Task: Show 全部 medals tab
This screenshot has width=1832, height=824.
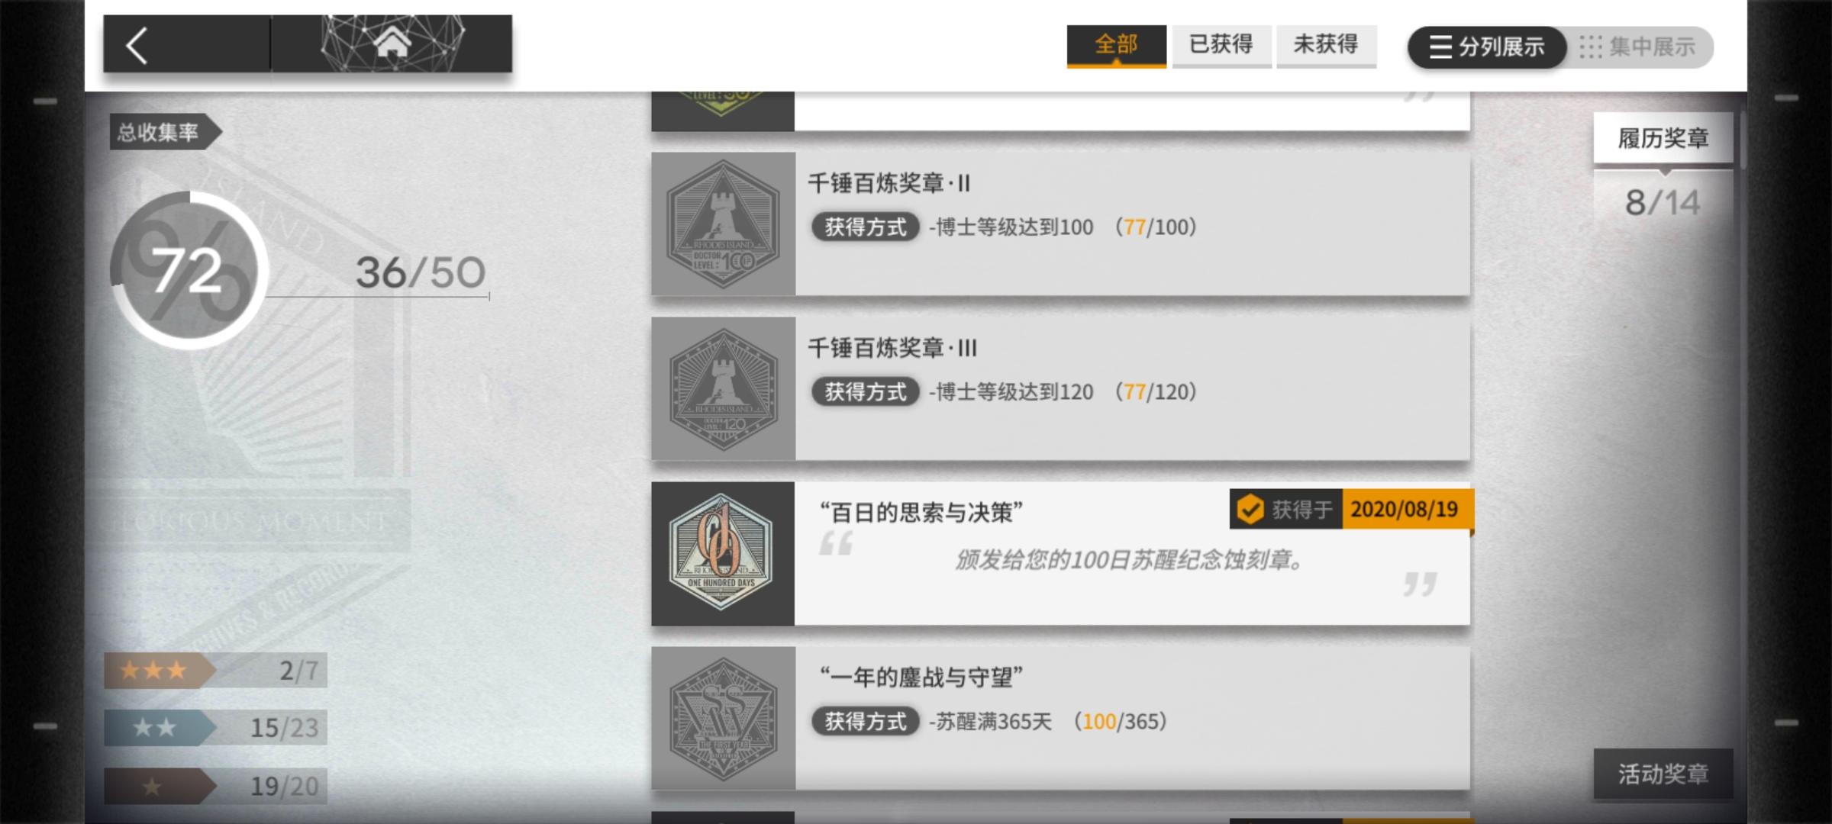Action: [x=1116, y=46]
